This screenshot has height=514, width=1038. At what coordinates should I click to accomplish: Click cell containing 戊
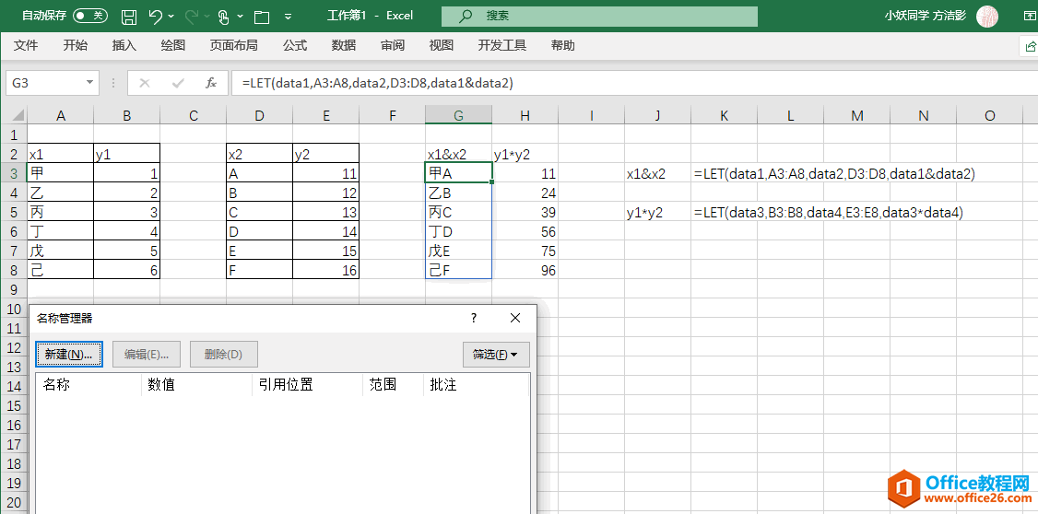[60, 251]
